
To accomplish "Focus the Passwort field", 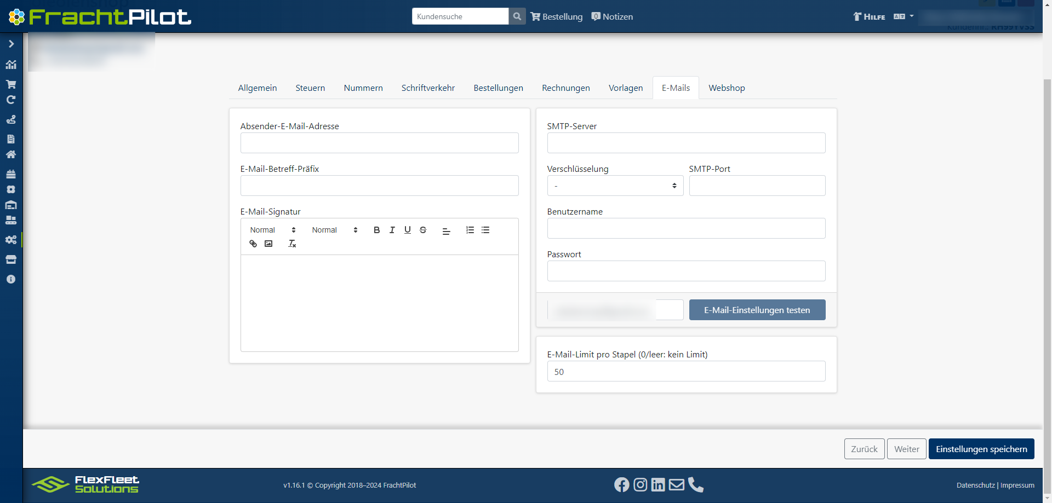I will tap(686, 271).
